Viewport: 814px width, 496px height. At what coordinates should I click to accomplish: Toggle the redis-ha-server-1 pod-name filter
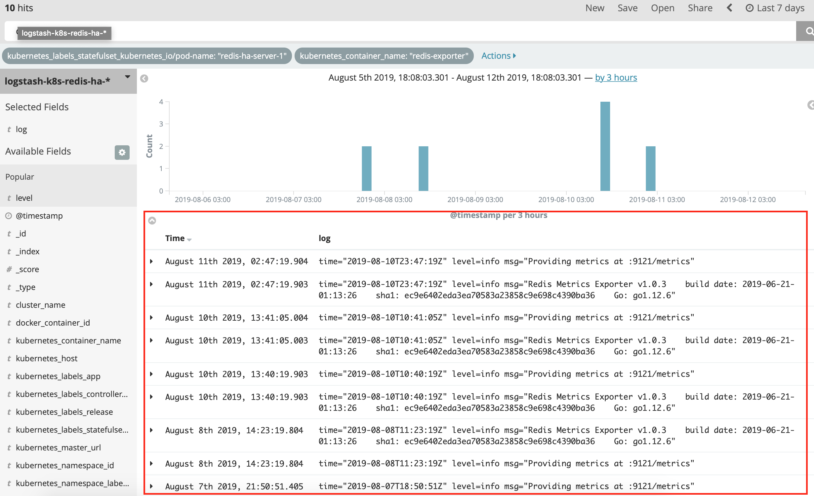pos(146,56)
